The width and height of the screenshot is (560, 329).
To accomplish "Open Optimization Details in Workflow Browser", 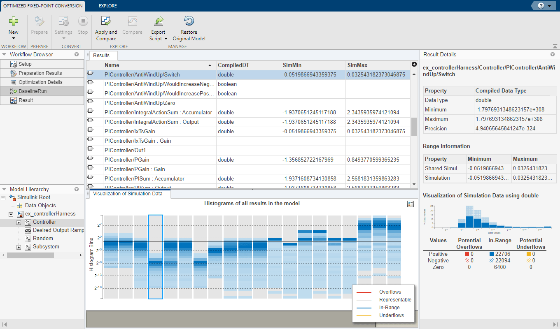I will pos(40,82).
